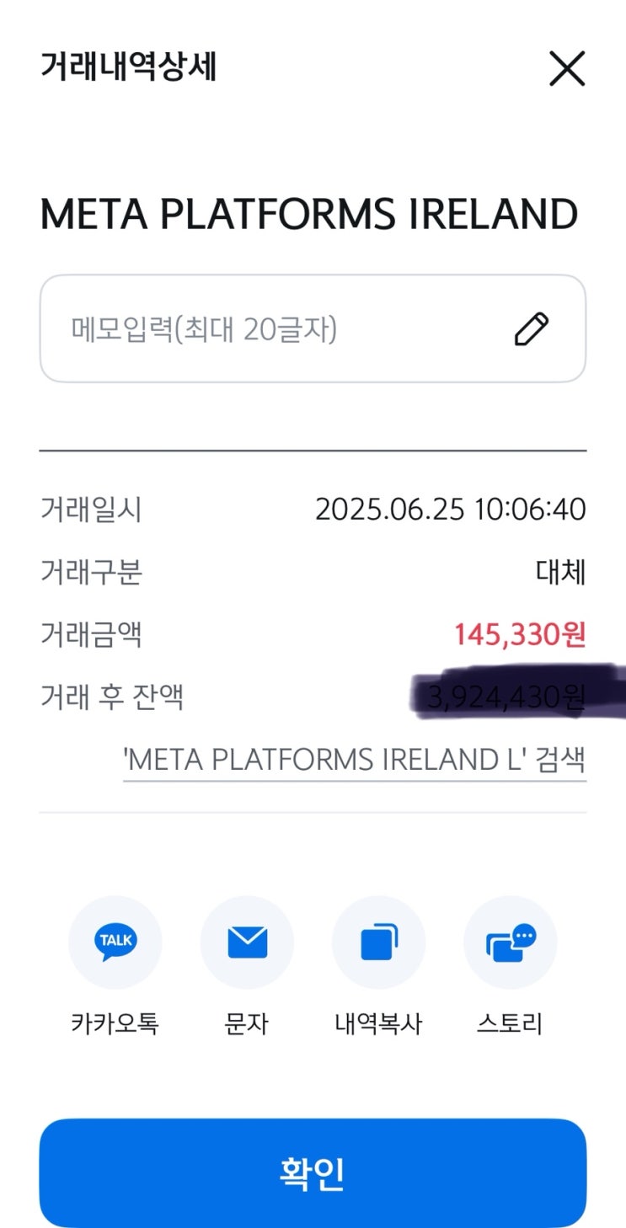The image size is (626, 1228).
Task: Click the 대체 transaction type value
Action: (560, 572)
